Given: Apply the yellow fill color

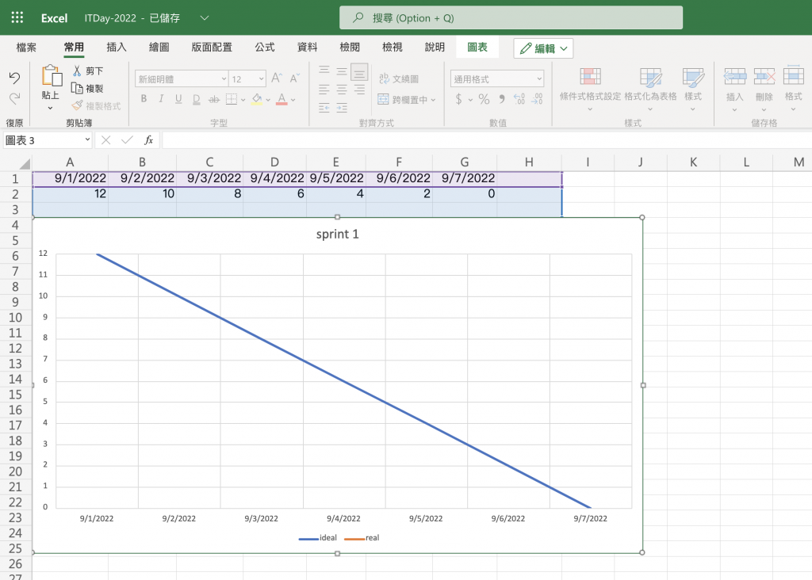Looking at the screenshot, I should click(x=257, y=99).
